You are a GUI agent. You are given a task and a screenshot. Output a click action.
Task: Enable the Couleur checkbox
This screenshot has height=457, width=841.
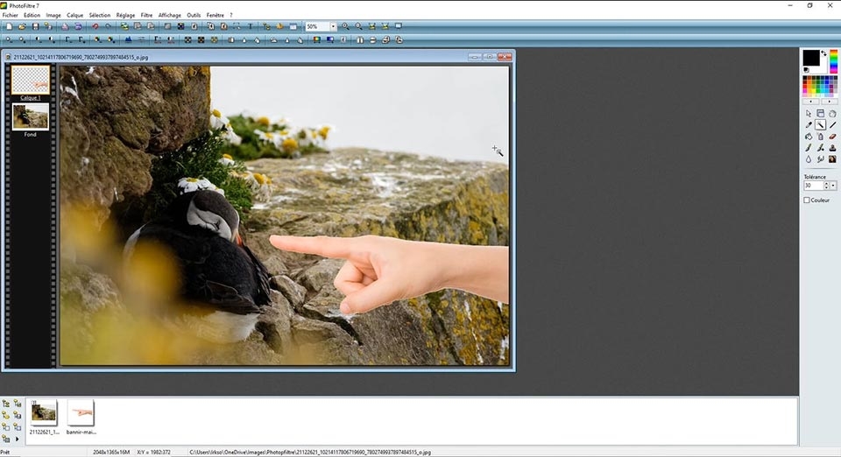(x=807, y=200)
